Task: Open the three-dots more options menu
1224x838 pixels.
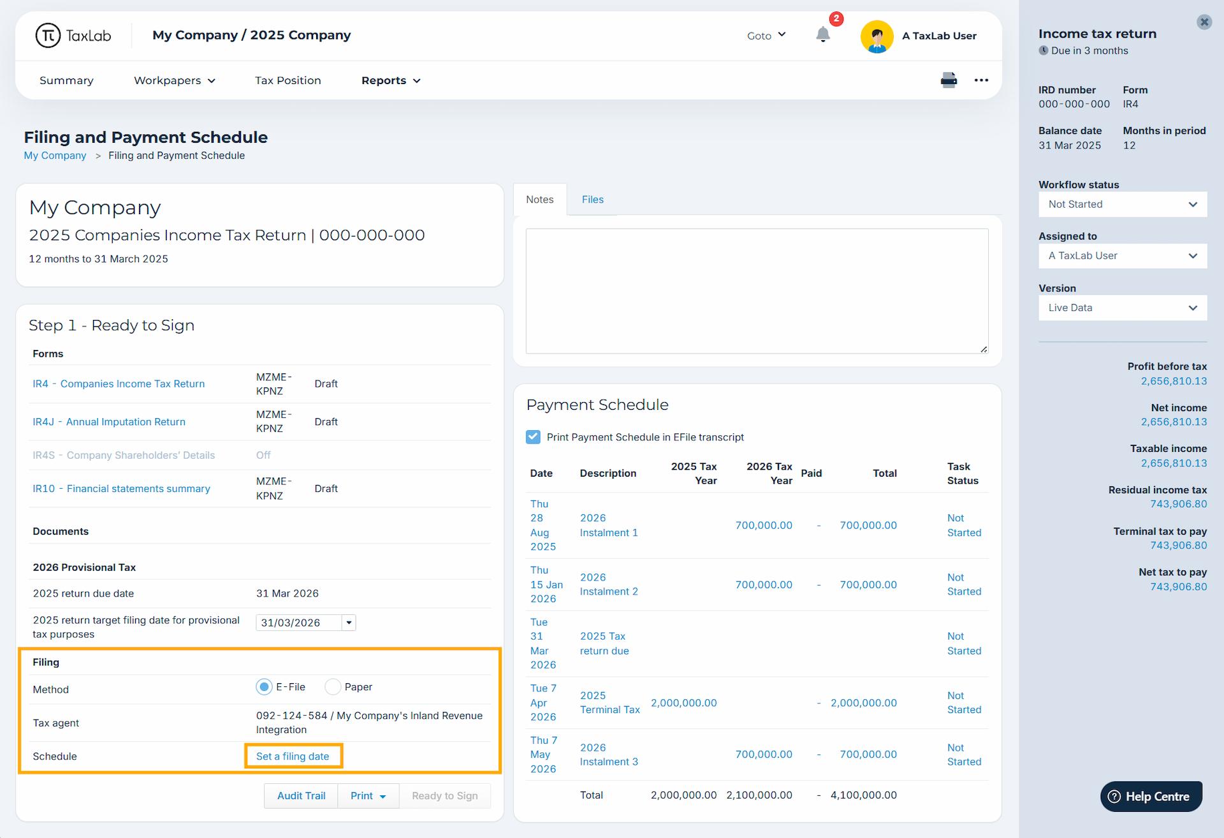Action: 981,80
